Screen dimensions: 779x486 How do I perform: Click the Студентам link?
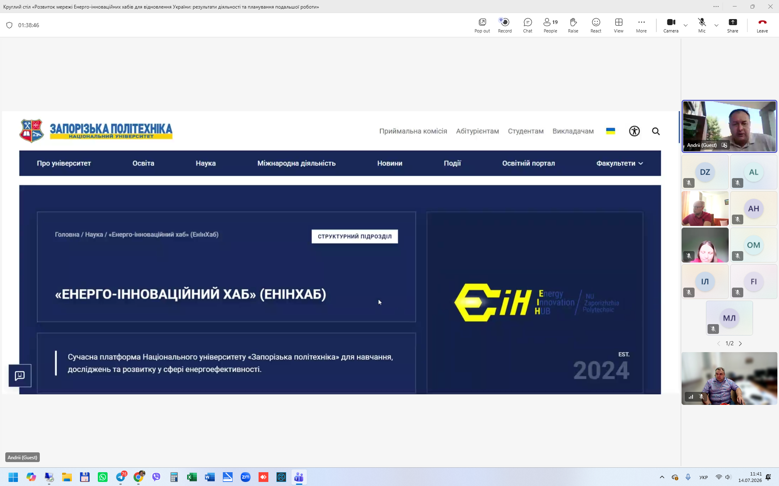pos(525,131)
